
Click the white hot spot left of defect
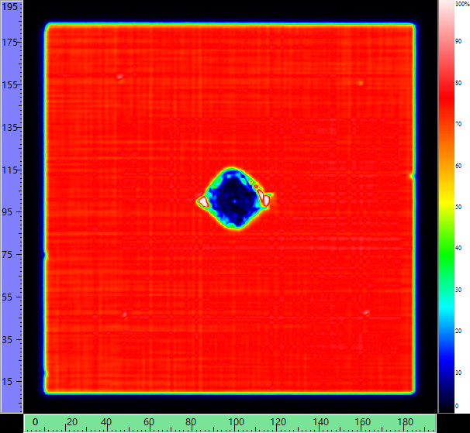coord(203,201)
